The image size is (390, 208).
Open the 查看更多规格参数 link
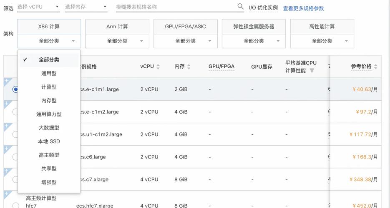click(x=303, y=8)
